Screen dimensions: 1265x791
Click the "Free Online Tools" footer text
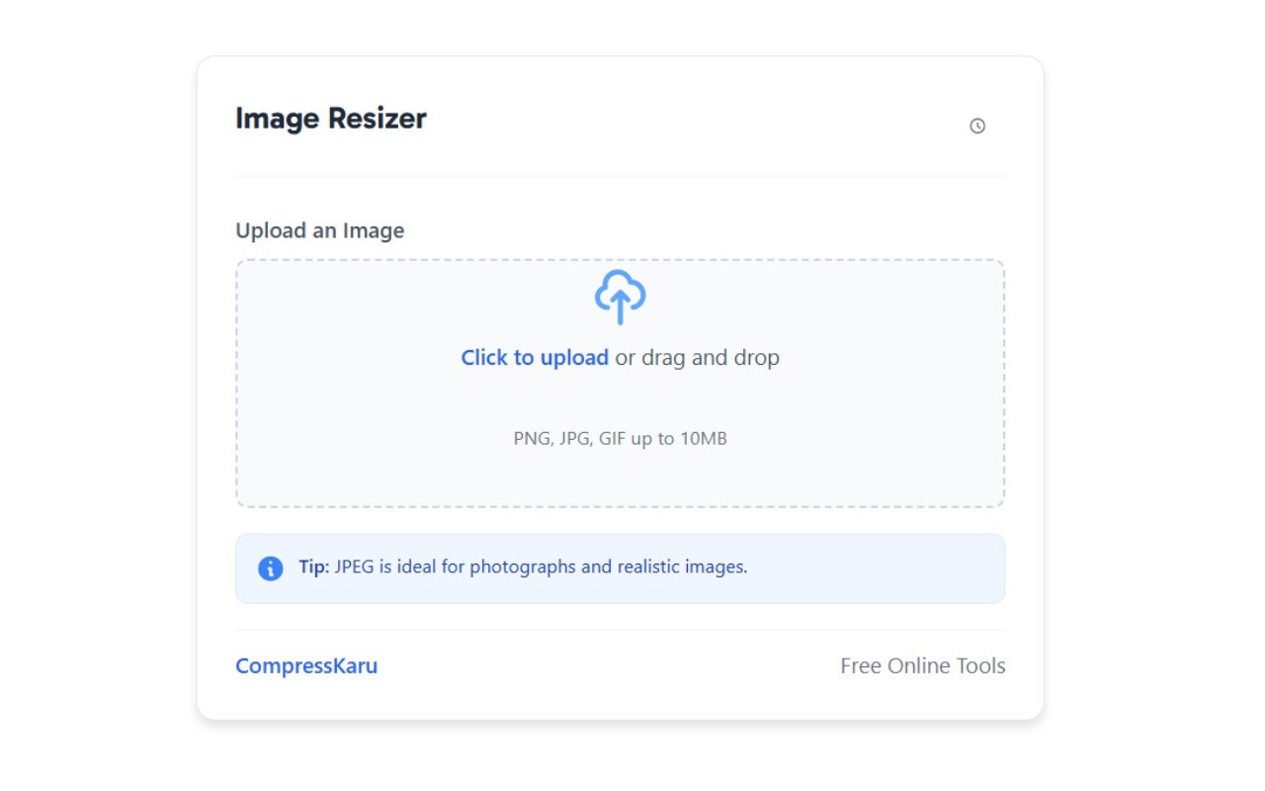922,666
